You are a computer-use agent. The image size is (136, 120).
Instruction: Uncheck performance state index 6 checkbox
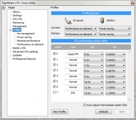[54, 87]
